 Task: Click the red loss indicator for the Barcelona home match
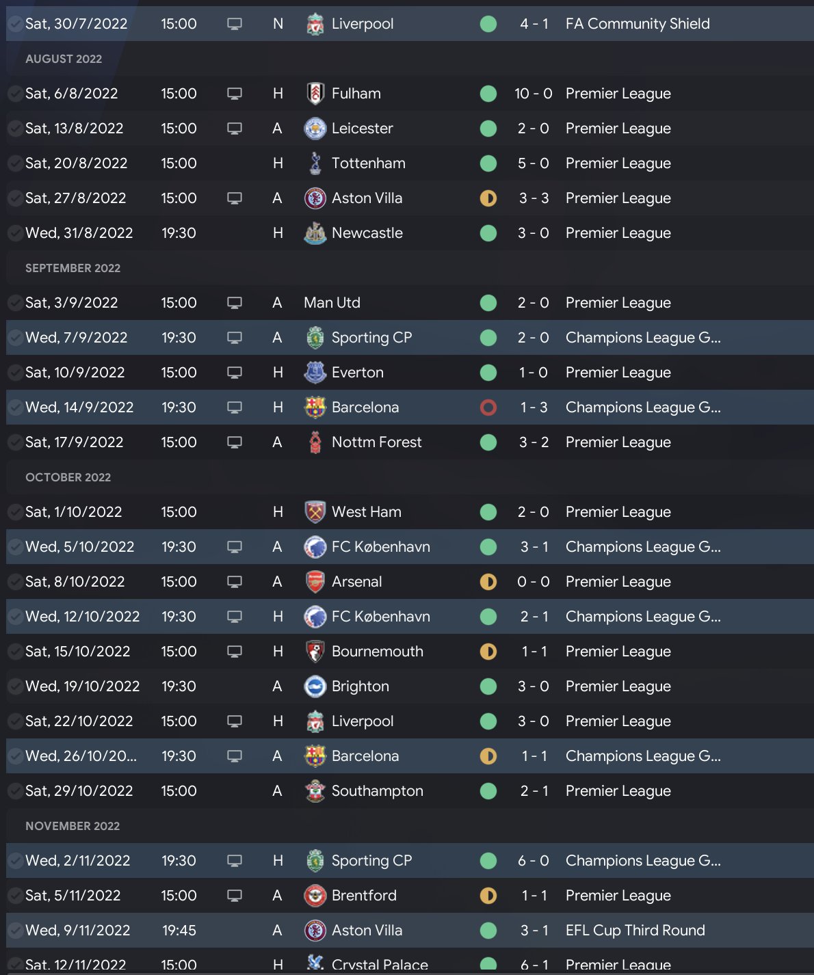pos(488,408)
